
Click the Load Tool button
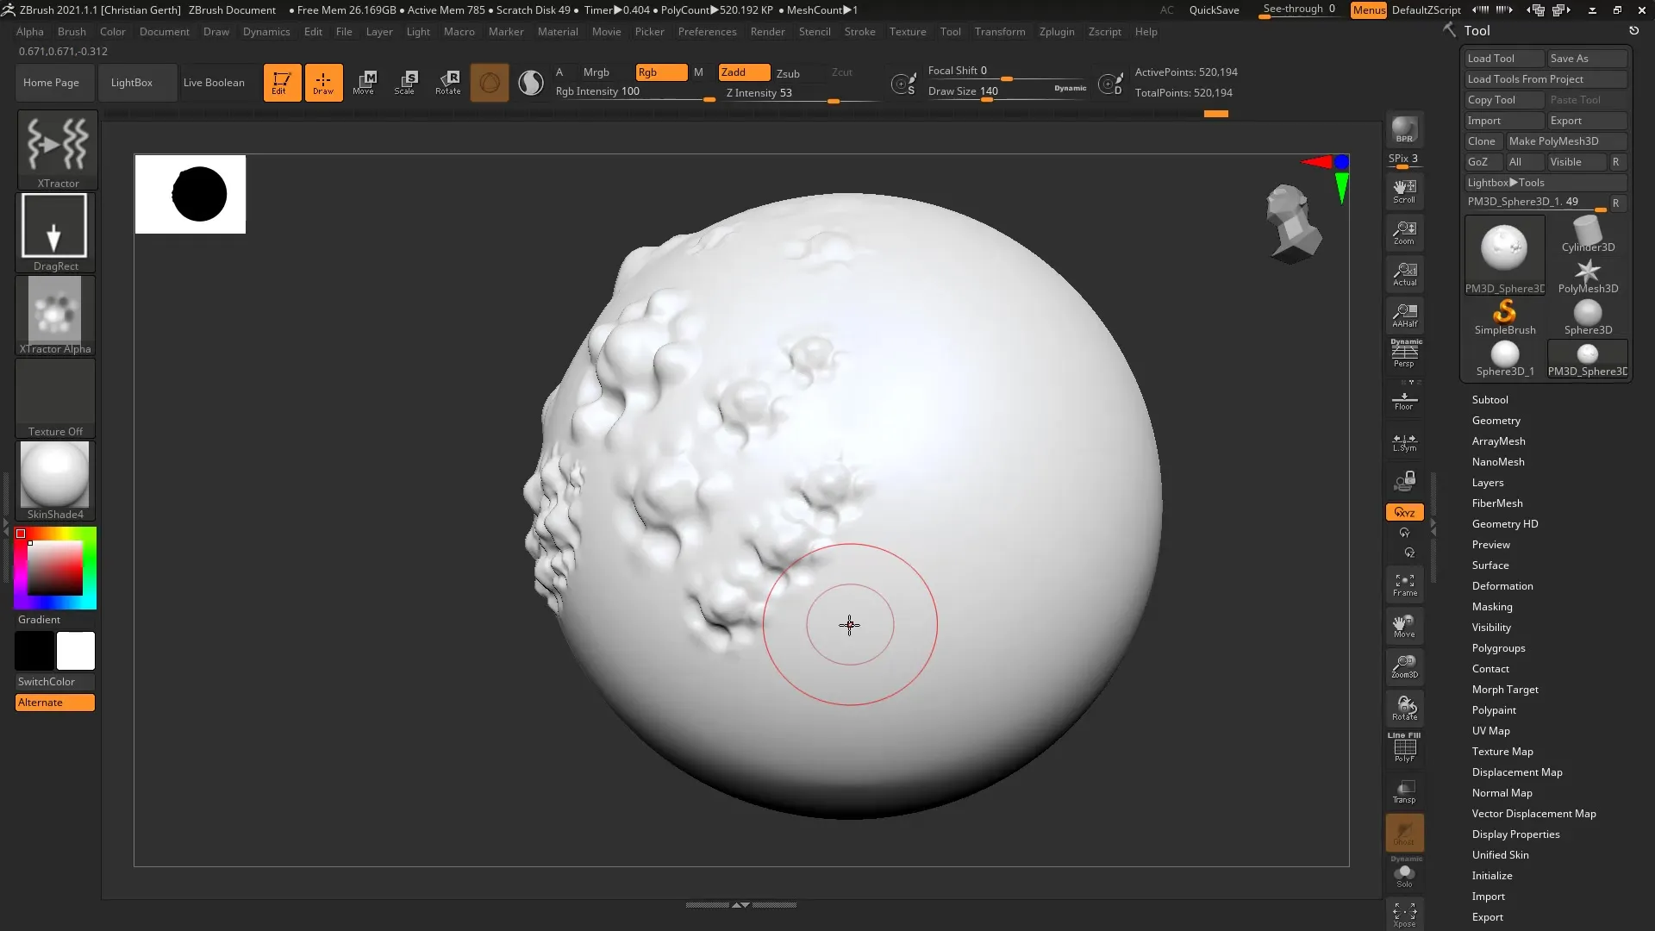(x=1504, y=59)
